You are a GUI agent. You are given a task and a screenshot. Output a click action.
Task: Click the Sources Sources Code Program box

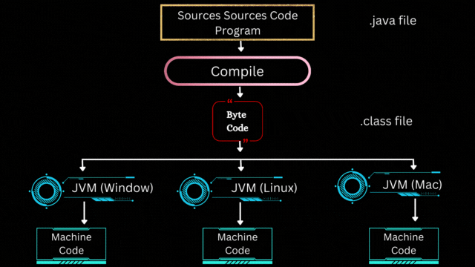pyautogui.click(x=237, y=22)
